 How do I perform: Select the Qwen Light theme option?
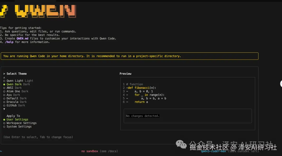pos(18,81)
